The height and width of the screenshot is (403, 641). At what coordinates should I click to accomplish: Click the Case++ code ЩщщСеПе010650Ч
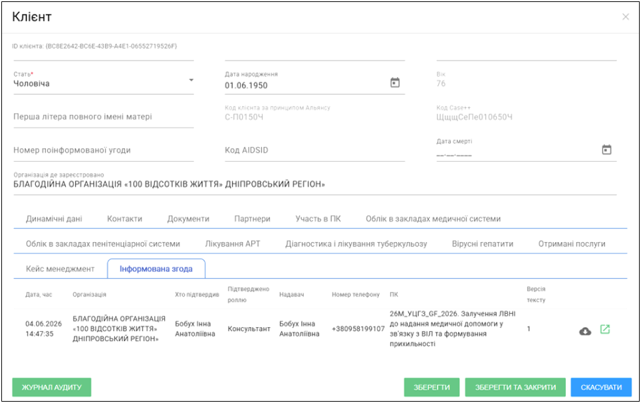tap(474, 117)
